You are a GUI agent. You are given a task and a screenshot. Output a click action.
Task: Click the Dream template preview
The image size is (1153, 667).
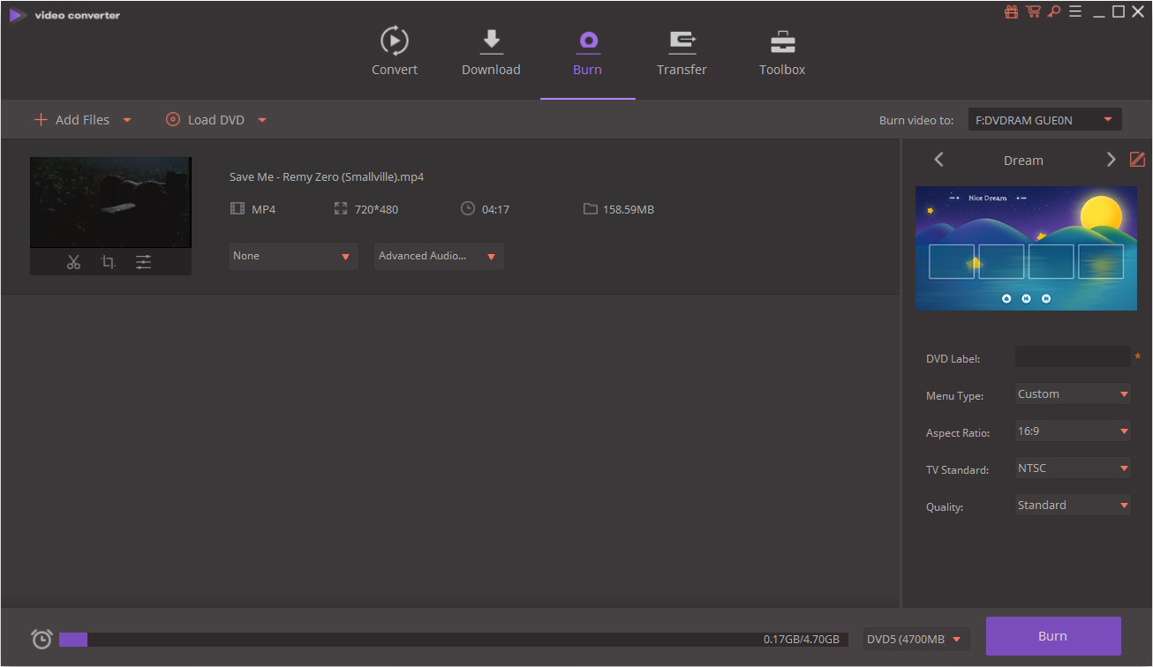pyautogui.click(x=1026, y=248)
